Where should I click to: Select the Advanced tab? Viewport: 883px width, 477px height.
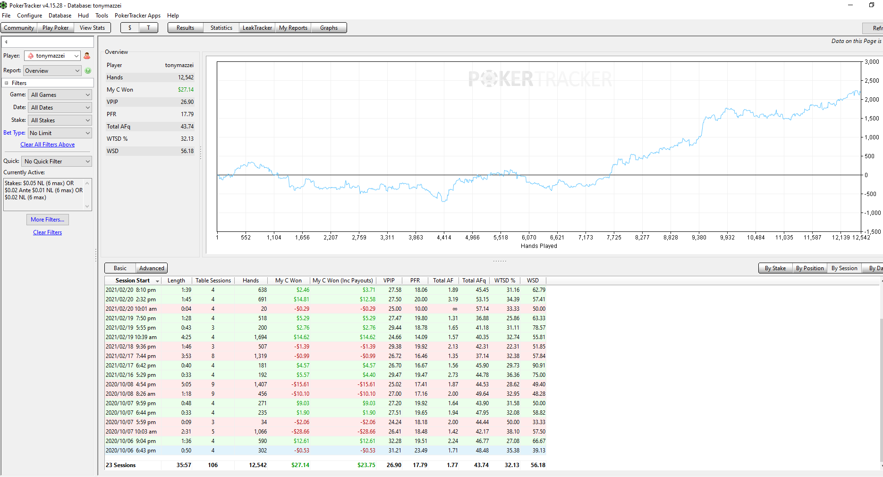(152, 268)
